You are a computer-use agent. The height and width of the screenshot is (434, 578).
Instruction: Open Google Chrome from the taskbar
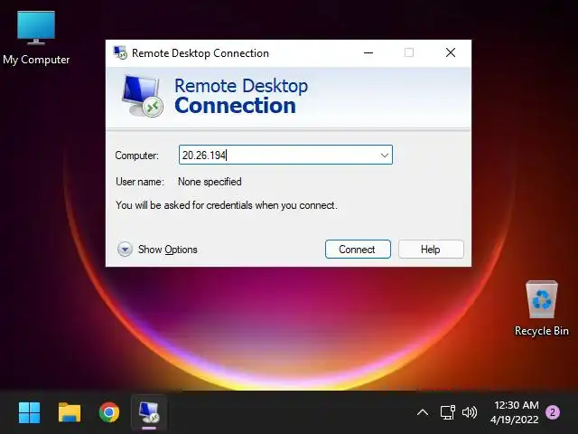click(109, 412)
